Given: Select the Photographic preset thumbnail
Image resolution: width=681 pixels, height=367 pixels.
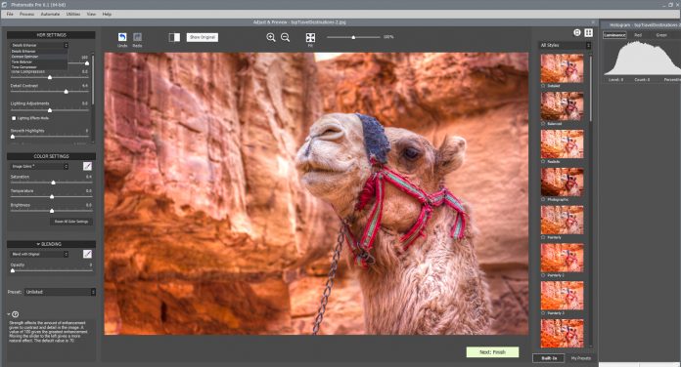Looking at the screenshot, I should [562, 182].
